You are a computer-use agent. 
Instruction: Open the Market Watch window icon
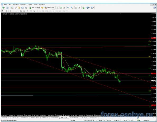12,8
